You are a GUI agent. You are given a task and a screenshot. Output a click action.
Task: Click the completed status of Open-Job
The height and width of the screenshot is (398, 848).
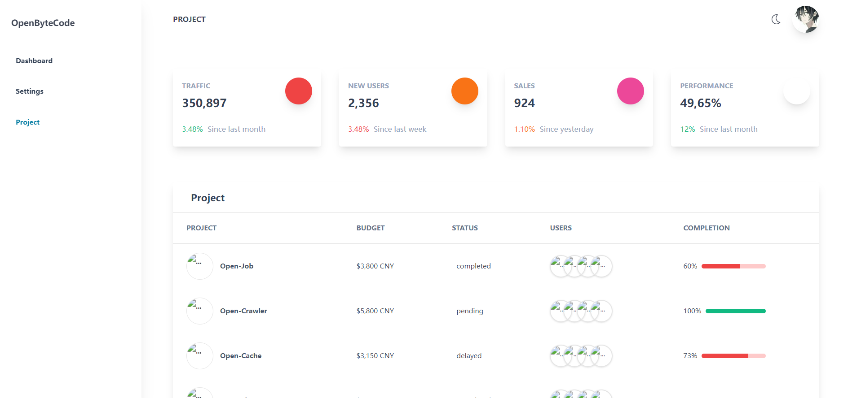tap(473, 266)
